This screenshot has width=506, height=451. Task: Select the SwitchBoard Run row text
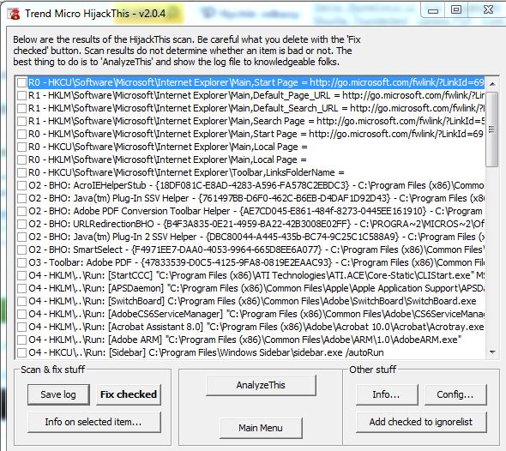click(252, 301)
